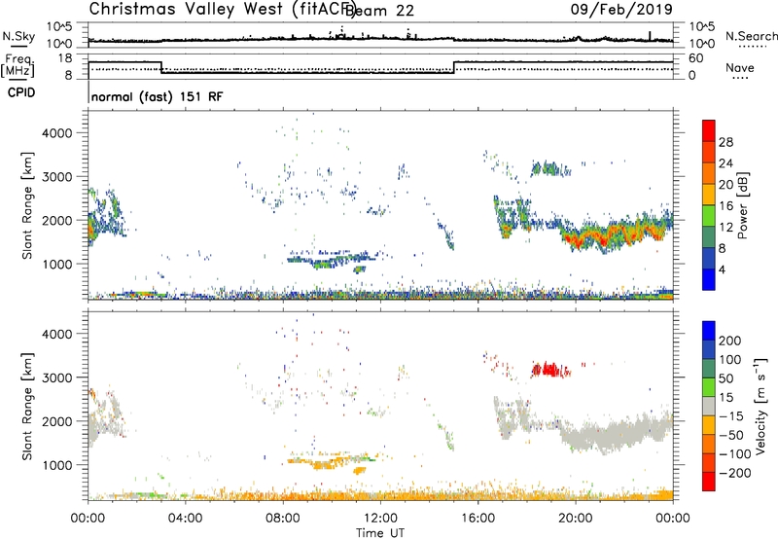Click the '200' value on velocity color bar
The height and width of the screenshot is (539, 778).
pyautogui.click(x=730, y=341)
